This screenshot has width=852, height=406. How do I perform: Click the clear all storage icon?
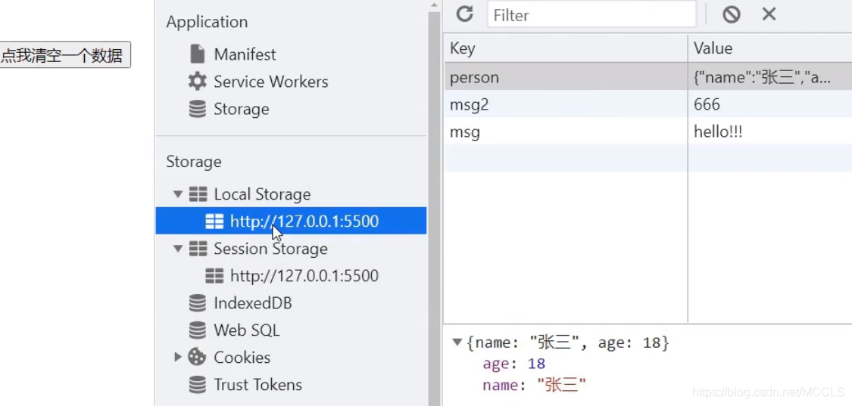[731, 14]
